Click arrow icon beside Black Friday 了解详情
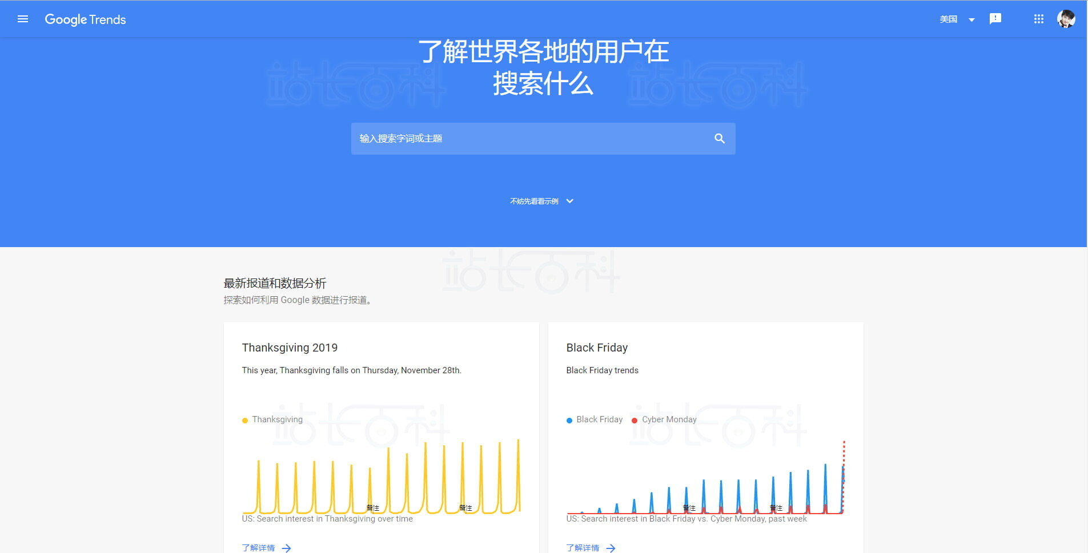Image resolution: width=1088 pixels, height=553 pixels. click(x=611, y=548)
